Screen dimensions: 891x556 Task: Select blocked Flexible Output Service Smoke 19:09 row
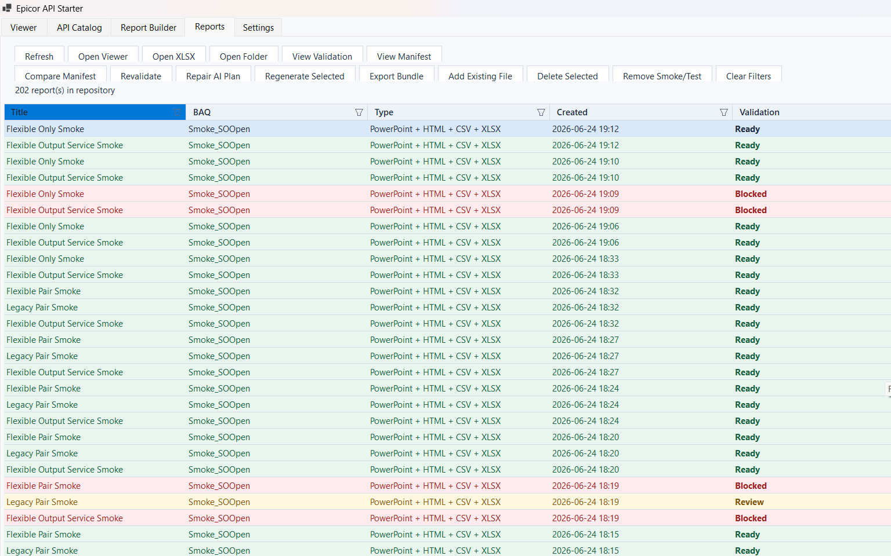(x=448, y=210)
